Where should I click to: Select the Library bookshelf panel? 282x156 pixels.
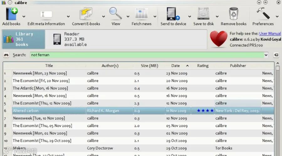(23, 39)
